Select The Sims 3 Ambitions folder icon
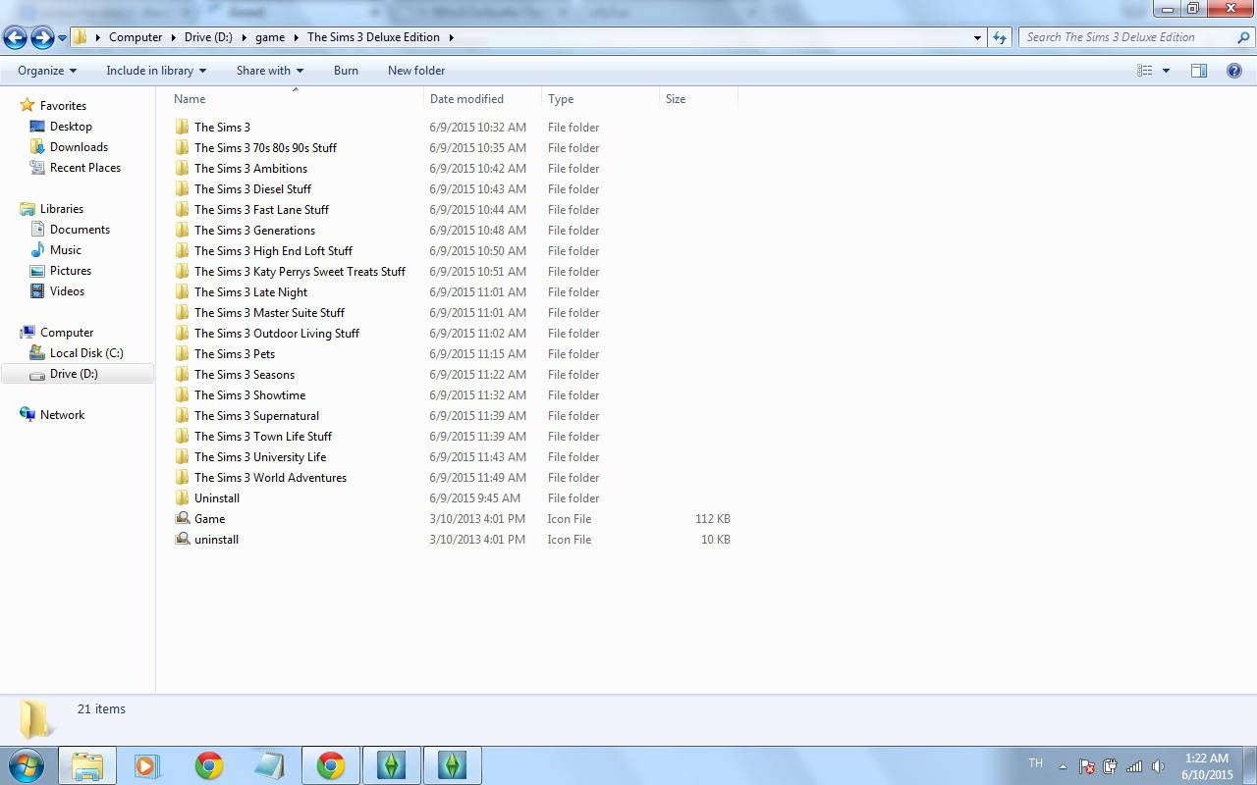1257x785 pixels. 183,169
